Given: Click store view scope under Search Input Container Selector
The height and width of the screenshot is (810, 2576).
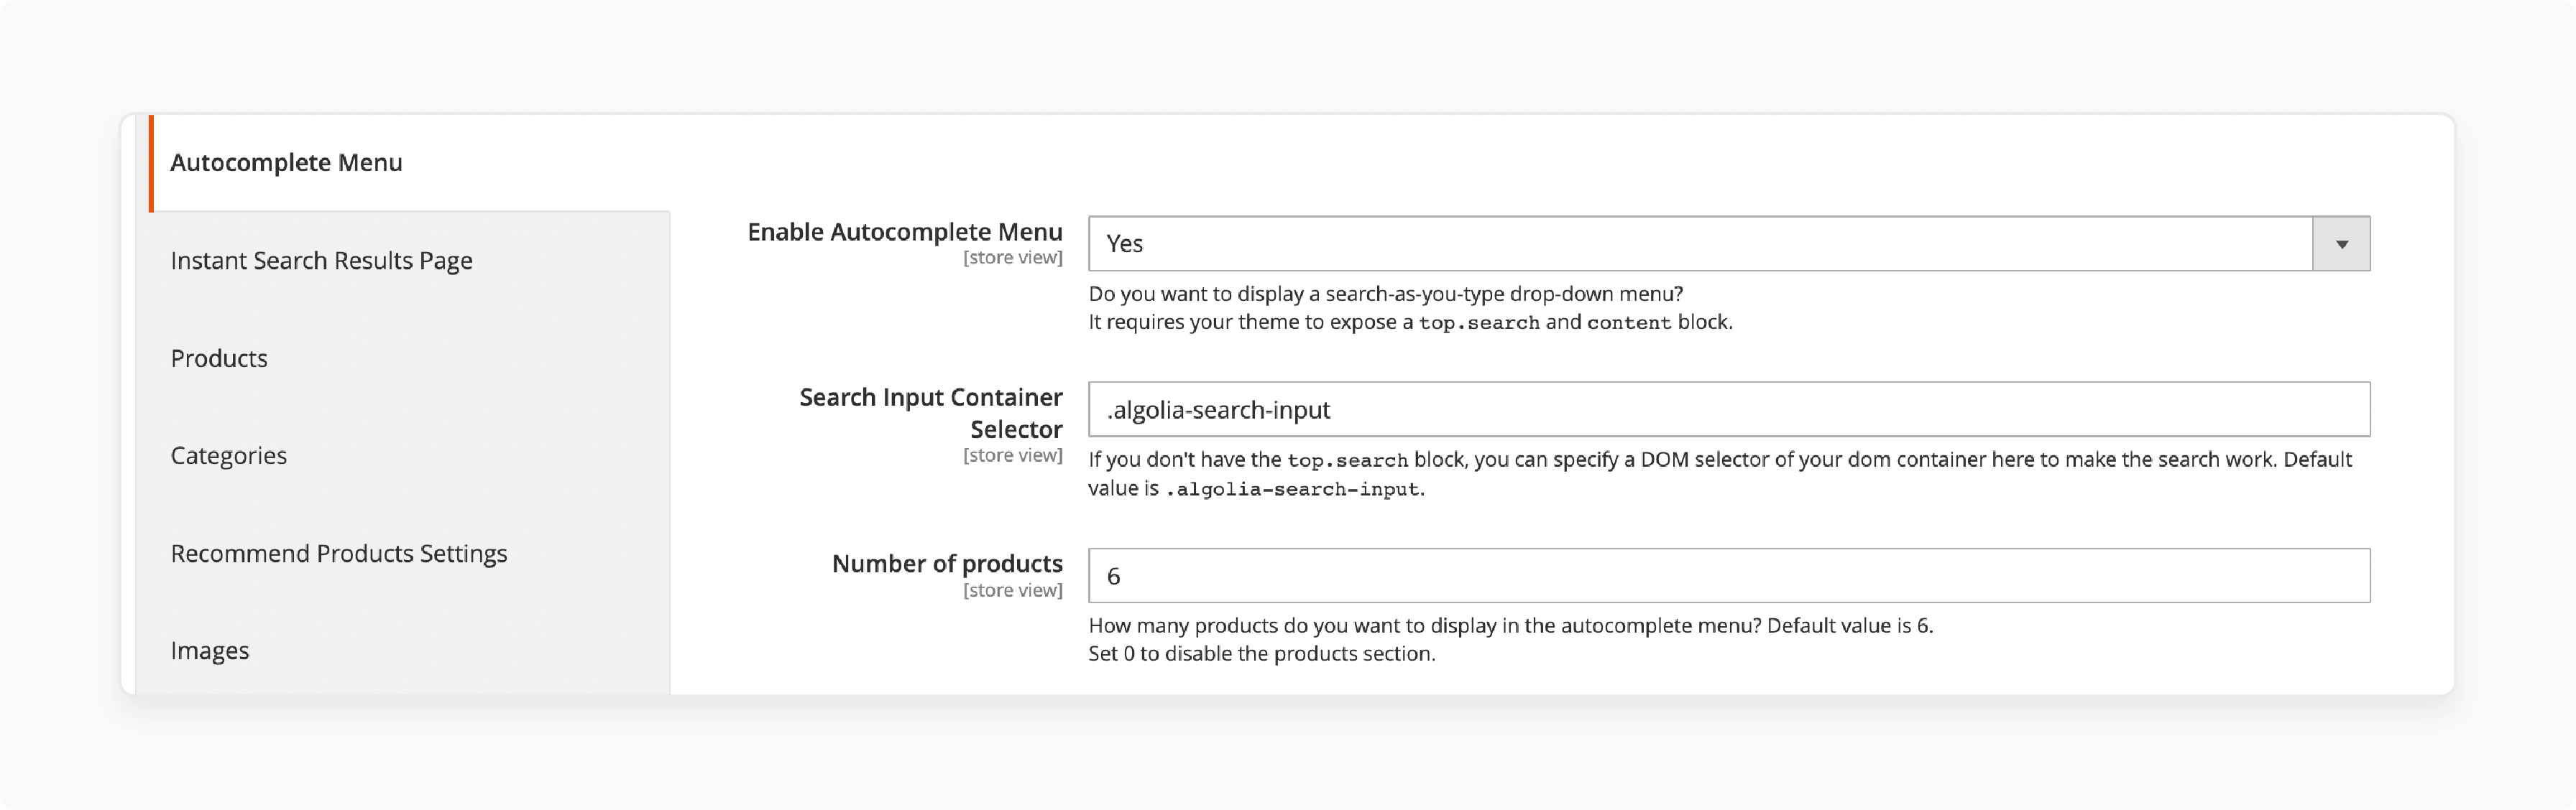Looking at the screenshot, I should click(x=1013, y=455).
